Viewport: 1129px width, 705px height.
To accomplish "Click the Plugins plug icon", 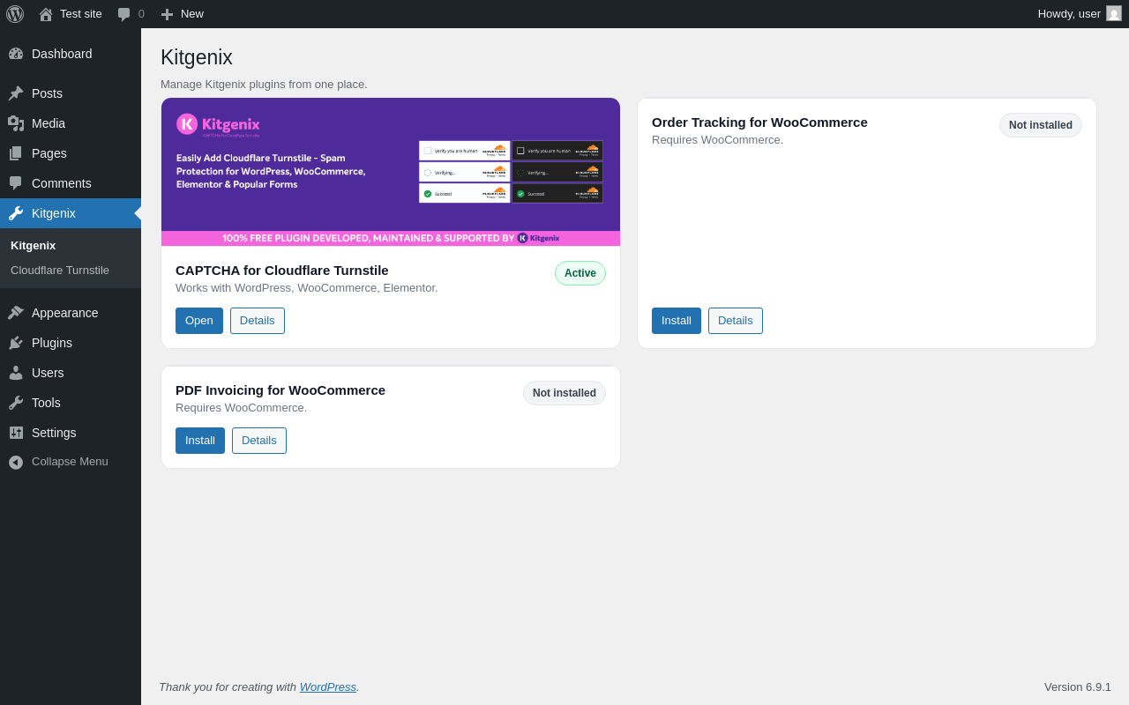I will tap(16, 343).
